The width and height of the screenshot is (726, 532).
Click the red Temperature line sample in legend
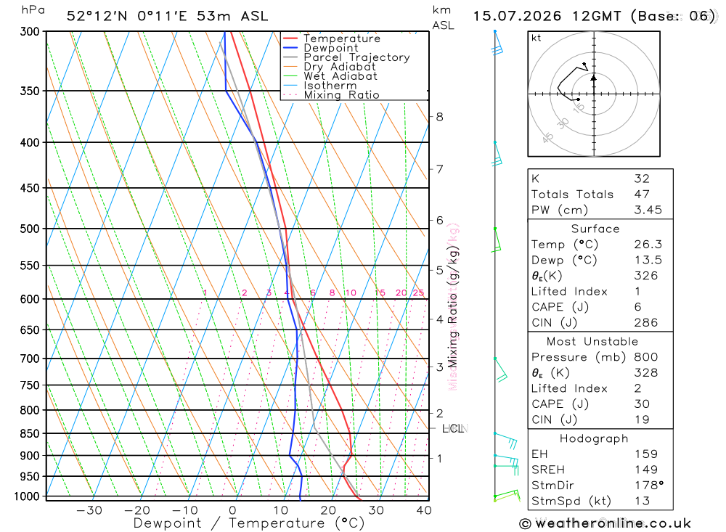[290, 38]
